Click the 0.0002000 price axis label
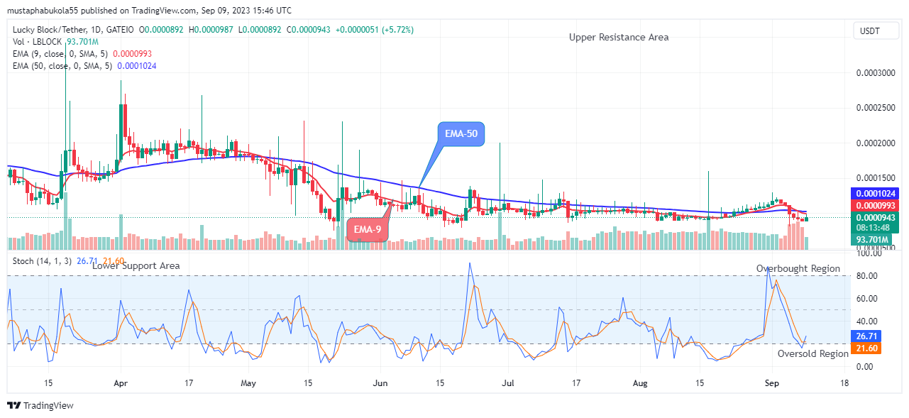 click(875, 143)
